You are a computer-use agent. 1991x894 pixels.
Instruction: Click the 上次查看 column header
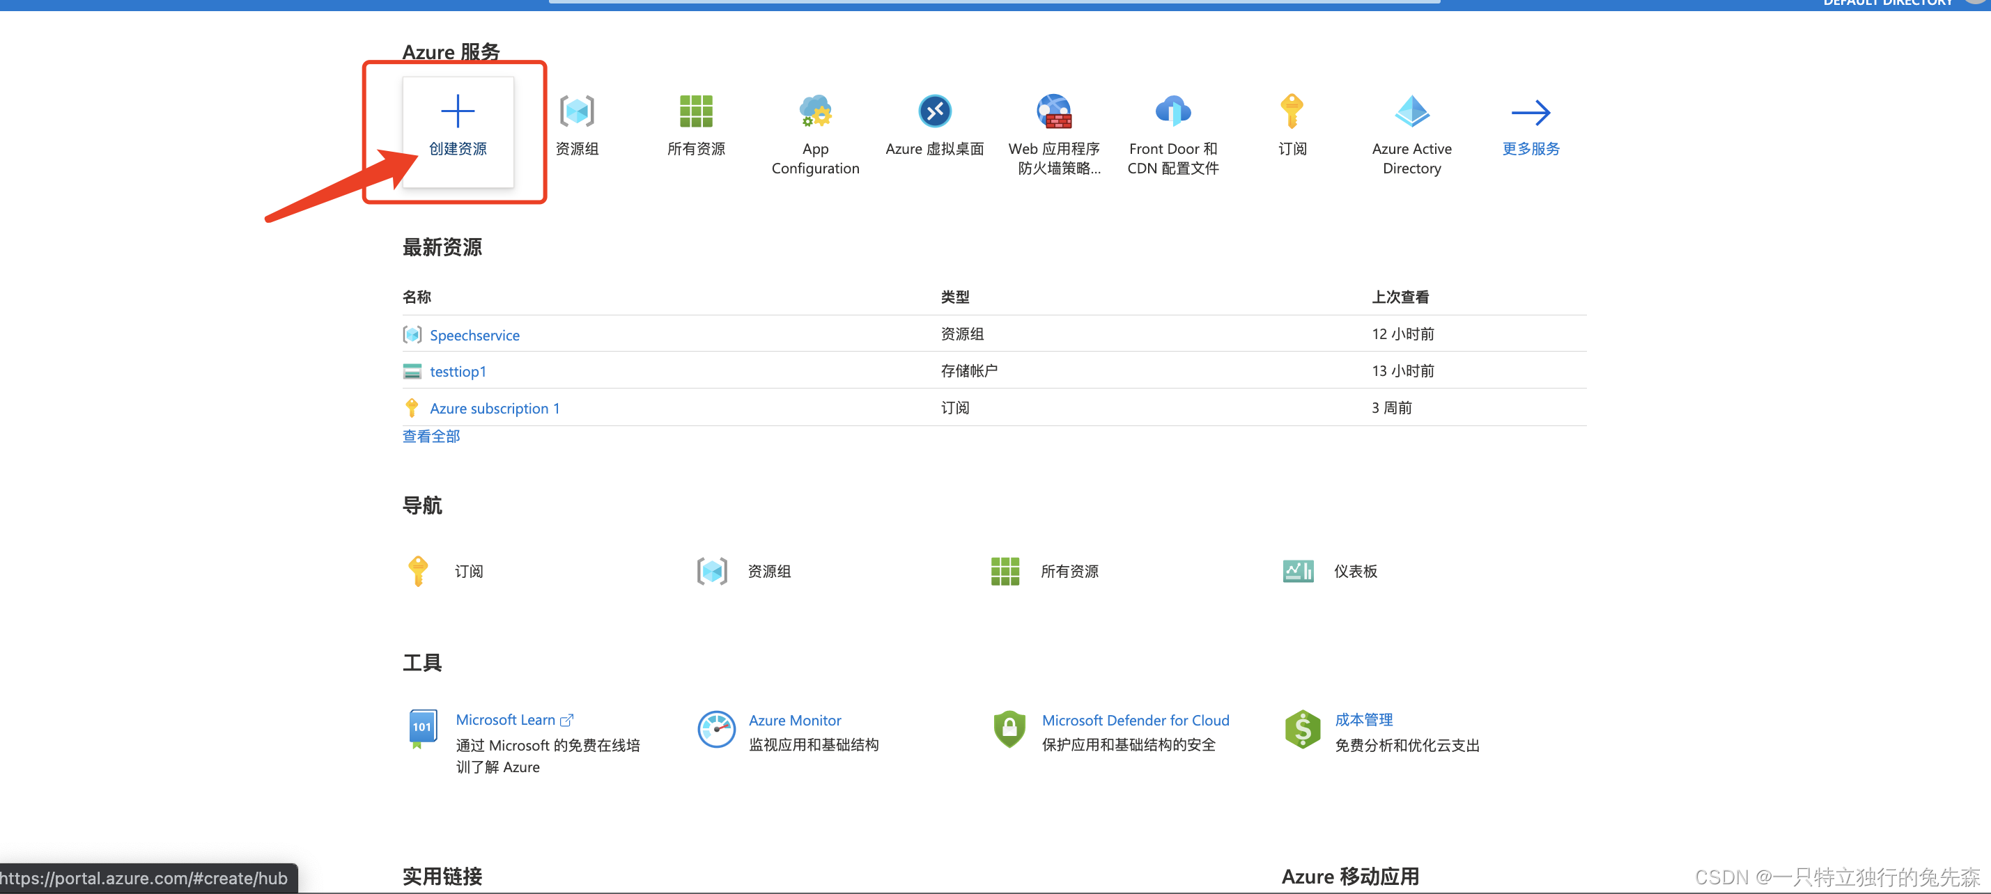(1400, 297)
